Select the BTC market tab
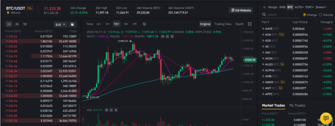335x126 pixels. coord(290,7)
